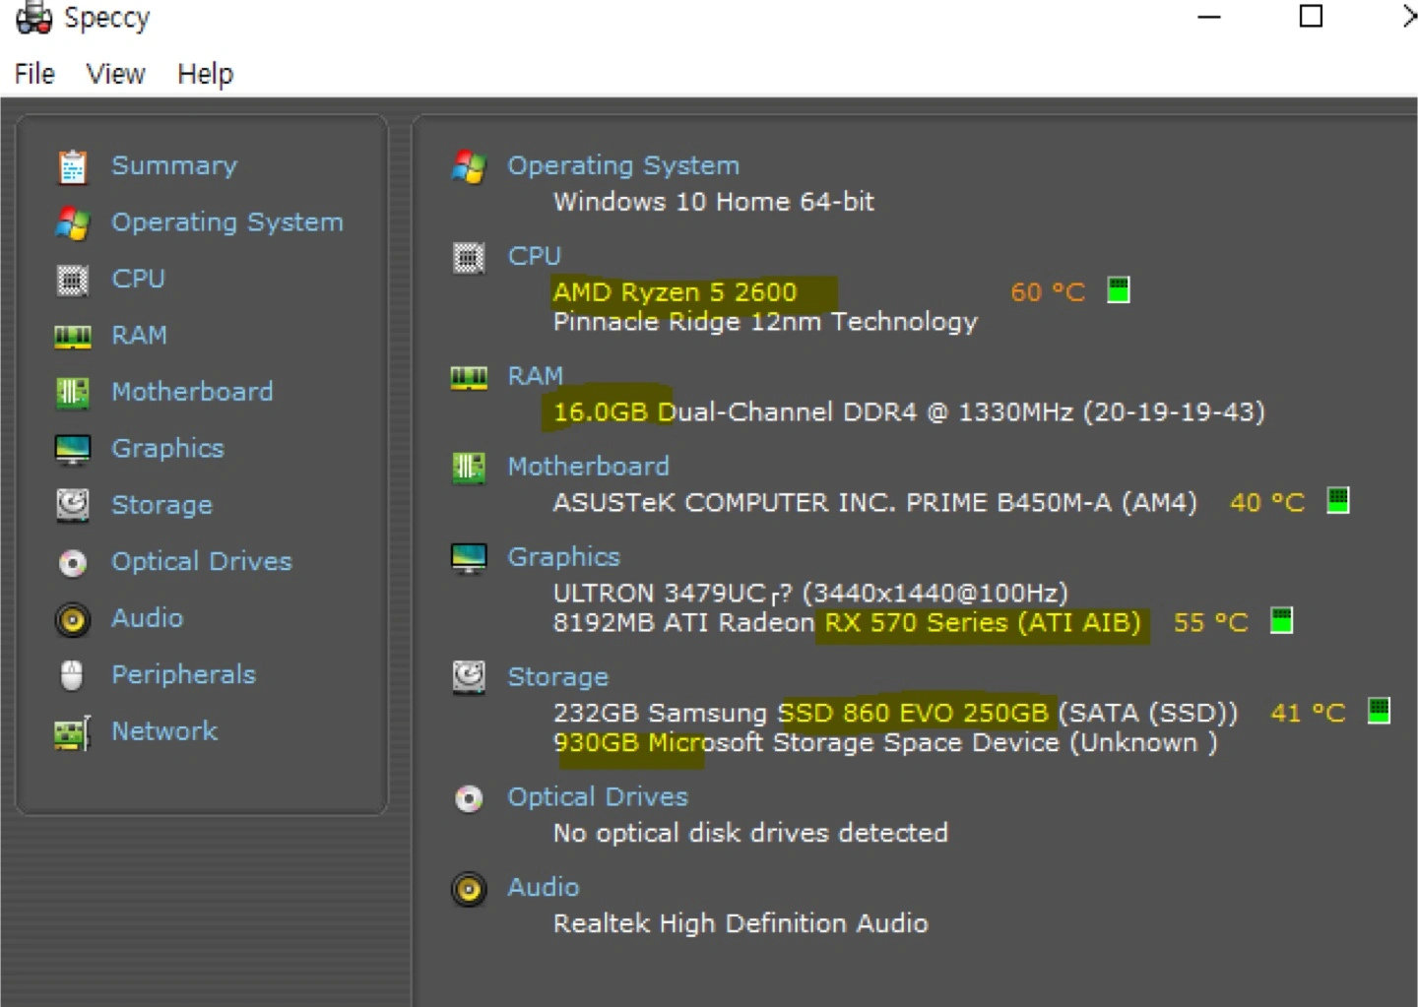View Audio section from sidebar
The width and height of the screenshot is (1418, 1007).
[147, 617]
